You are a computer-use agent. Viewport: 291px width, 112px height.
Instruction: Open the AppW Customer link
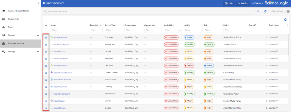tap(61, 38)
